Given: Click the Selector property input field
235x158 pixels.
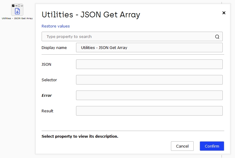Looking at the screenshot, I should (x=149, y=80).
